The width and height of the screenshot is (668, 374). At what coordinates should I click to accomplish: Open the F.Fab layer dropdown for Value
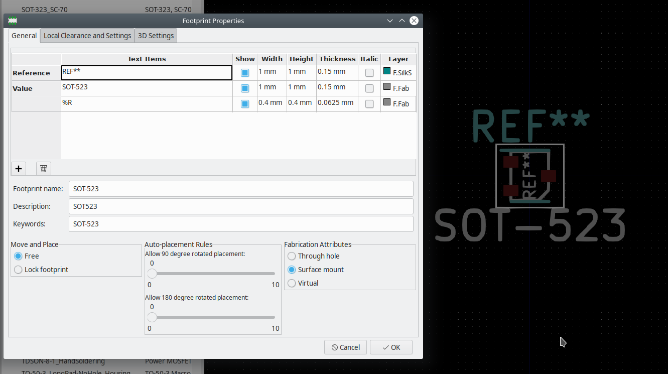pos(398,88)
